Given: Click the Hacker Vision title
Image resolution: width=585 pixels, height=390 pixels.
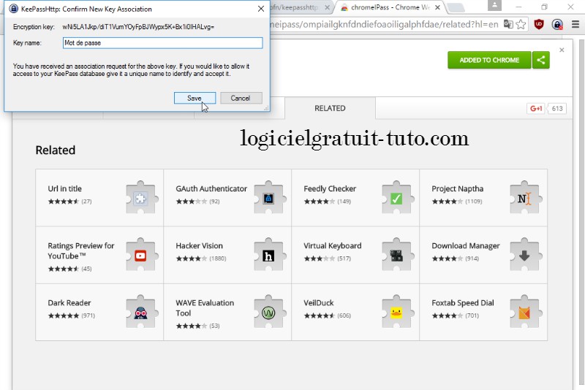Looking at the screenshot, I should (199, 245).
